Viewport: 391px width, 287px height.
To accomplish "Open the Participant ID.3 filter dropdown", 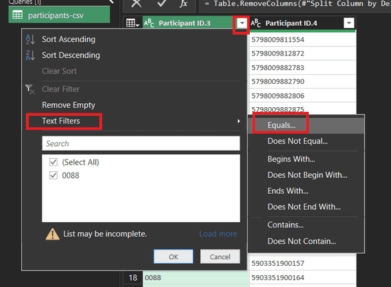I will (242, 23).
